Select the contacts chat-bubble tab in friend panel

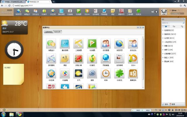point(166,27)
